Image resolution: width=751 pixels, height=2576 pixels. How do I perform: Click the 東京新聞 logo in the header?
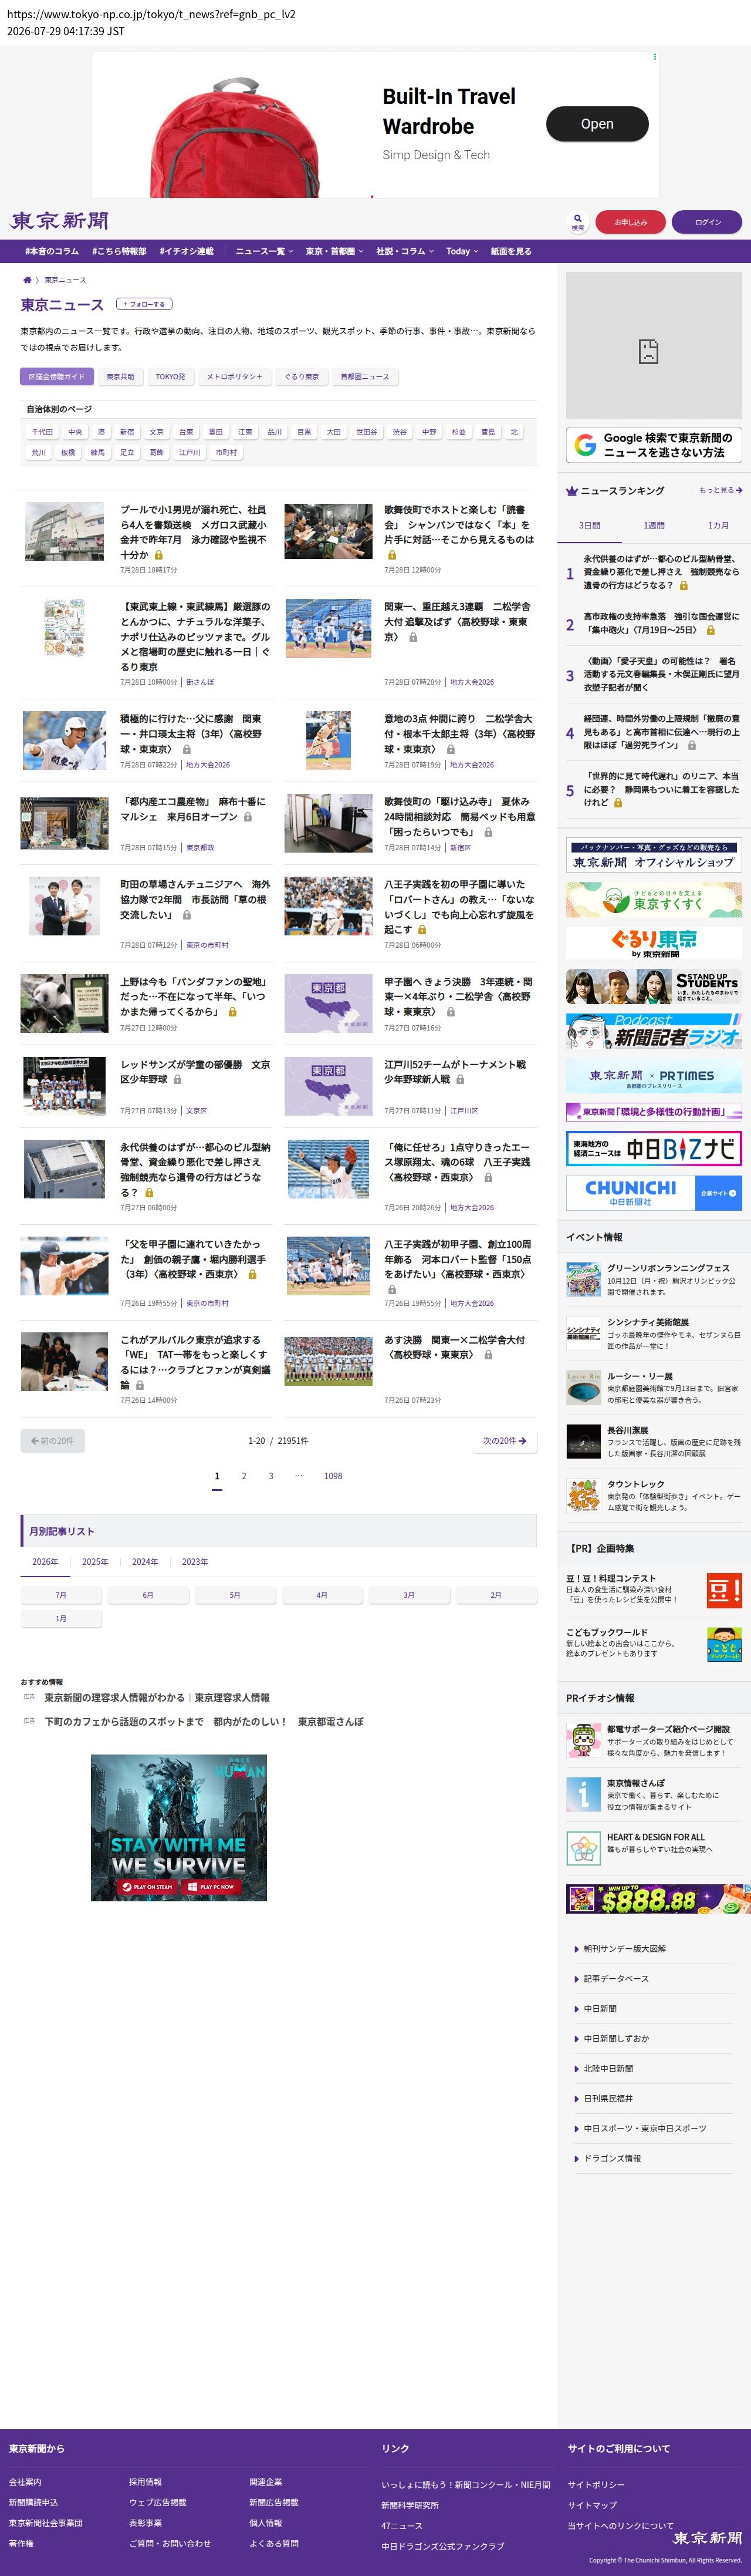pyautogui.click(x=59, y=221)
